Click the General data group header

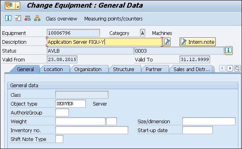[123, 86]
